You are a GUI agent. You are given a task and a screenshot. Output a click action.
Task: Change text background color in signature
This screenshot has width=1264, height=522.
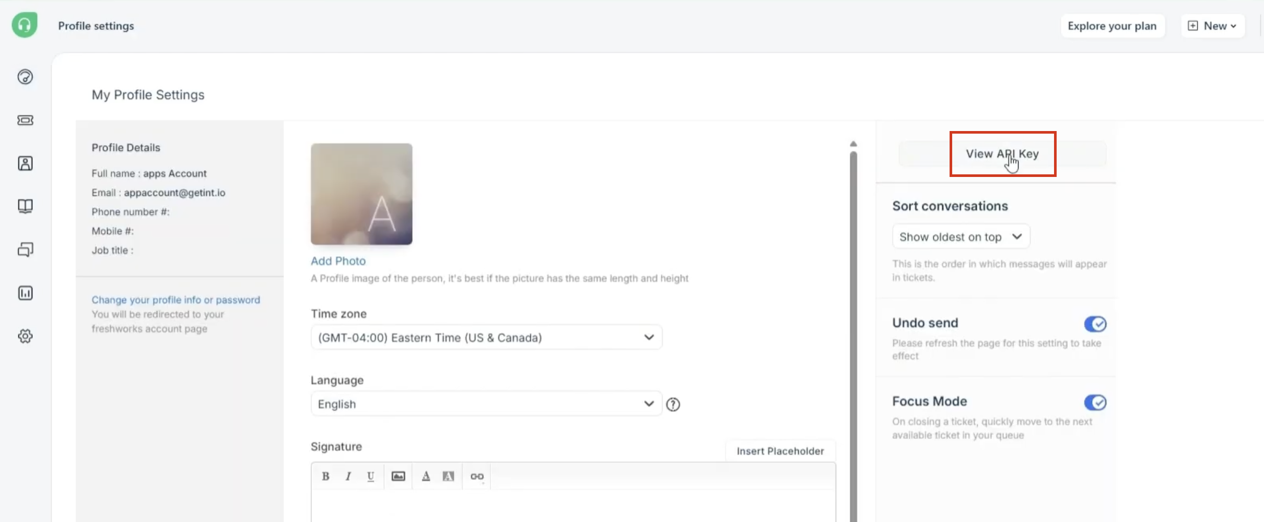pos(448,476)
